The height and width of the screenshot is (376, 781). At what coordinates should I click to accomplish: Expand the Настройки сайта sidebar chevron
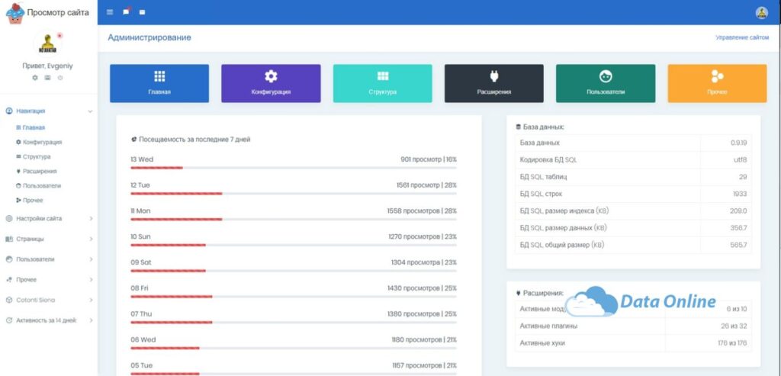click(92, 218)
